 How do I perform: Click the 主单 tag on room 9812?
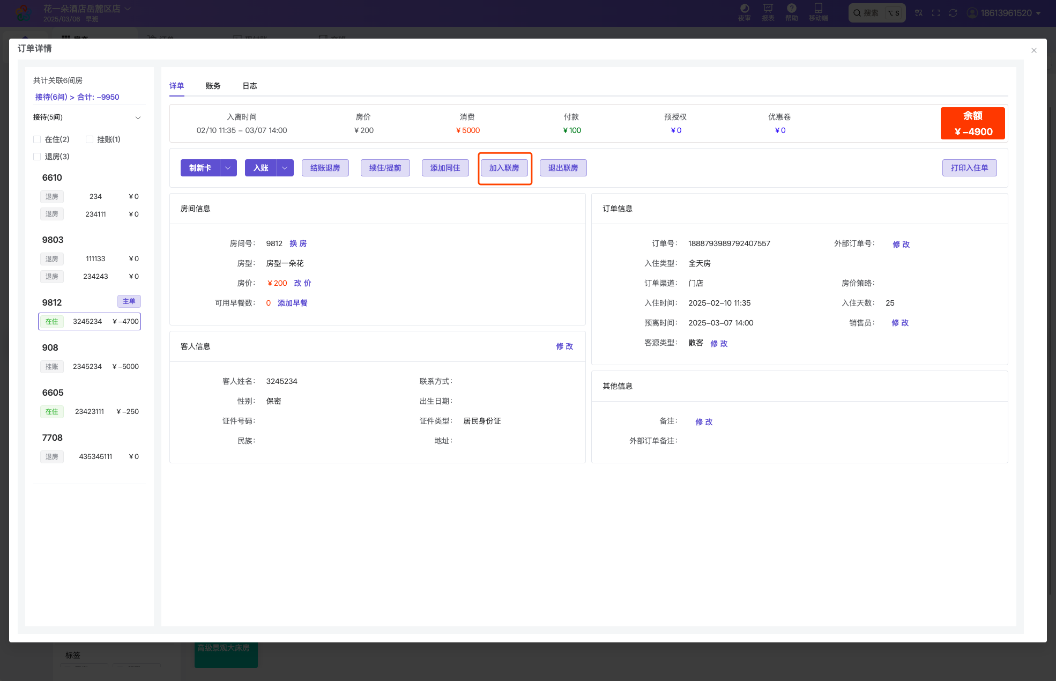click(x=129, y=301)
